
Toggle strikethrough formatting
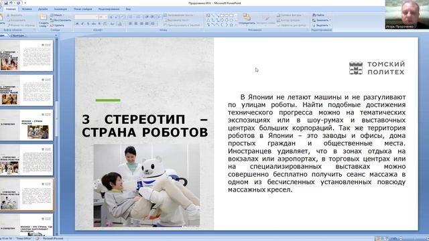[94, 24]
